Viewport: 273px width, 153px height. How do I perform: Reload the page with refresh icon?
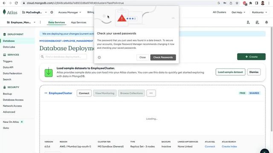[x=16, y=3]
